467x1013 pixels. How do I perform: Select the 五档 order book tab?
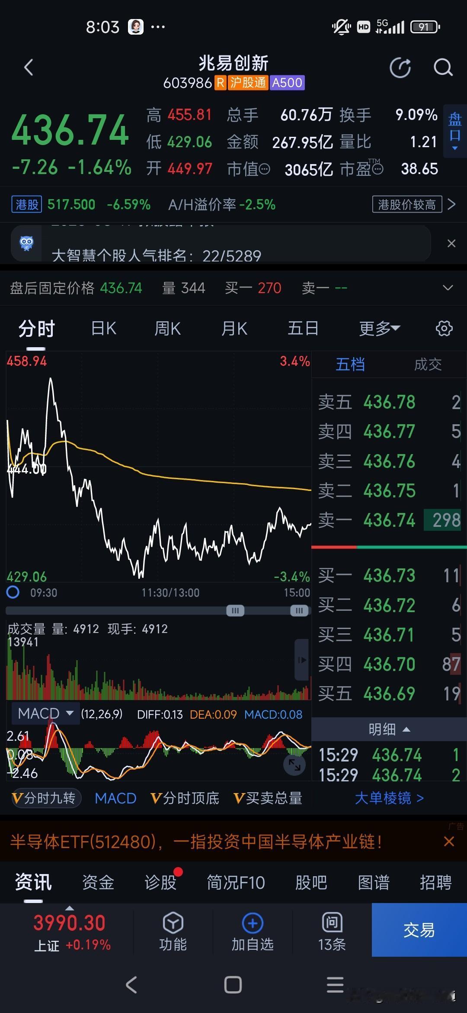350,365
